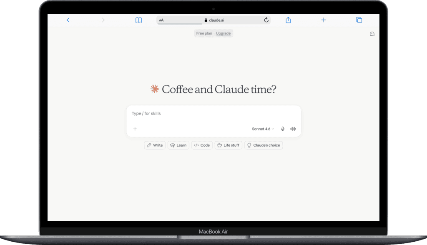Select the Code suggestion chip

click(202, 145)
